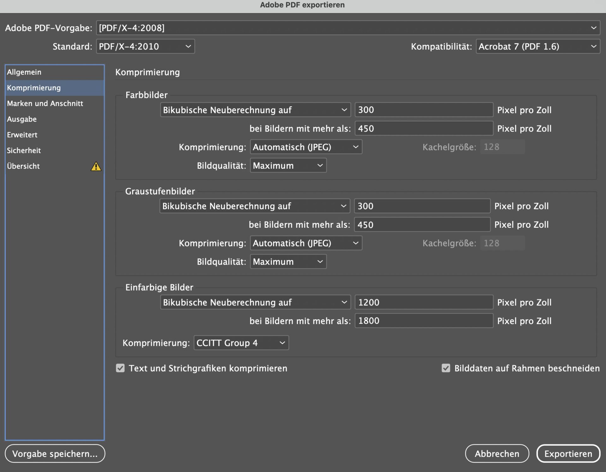Viewport: 606px width, 472px height.
Task: Select the Allgemein section
Action: (x=55, y=72)
